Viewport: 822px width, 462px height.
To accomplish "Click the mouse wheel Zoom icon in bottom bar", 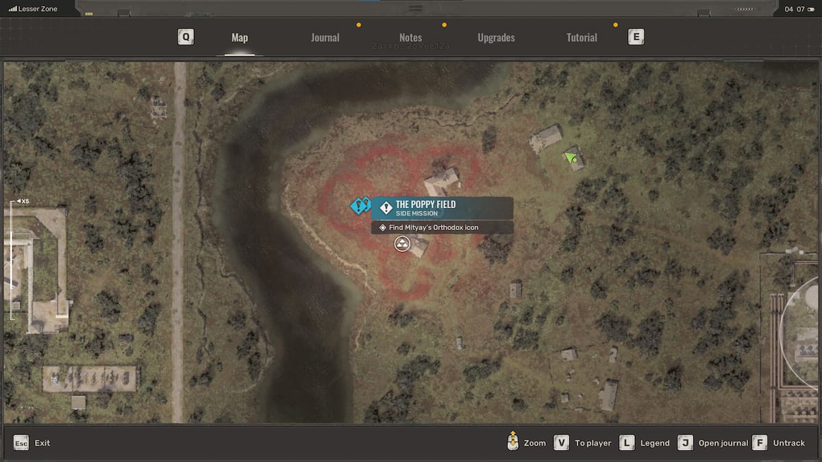I will coord(512,442).
